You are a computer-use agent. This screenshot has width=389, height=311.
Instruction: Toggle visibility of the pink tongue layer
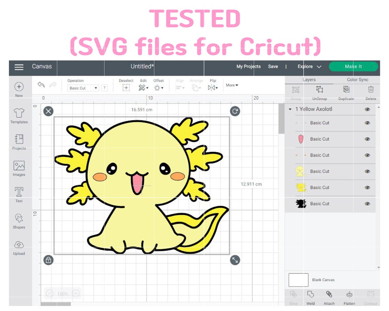[368, 139]
